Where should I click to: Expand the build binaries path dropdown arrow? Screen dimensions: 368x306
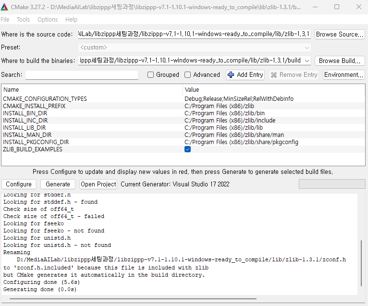pyautogui.click(x=307, y=61)
